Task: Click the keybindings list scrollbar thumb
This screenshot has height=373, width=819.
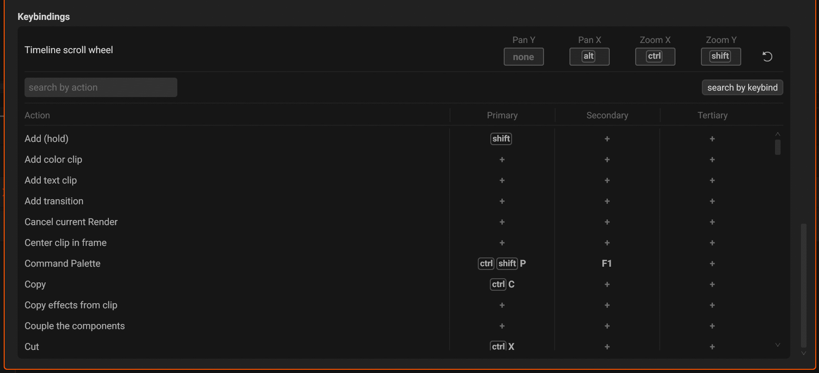Action: click(778, 147)
